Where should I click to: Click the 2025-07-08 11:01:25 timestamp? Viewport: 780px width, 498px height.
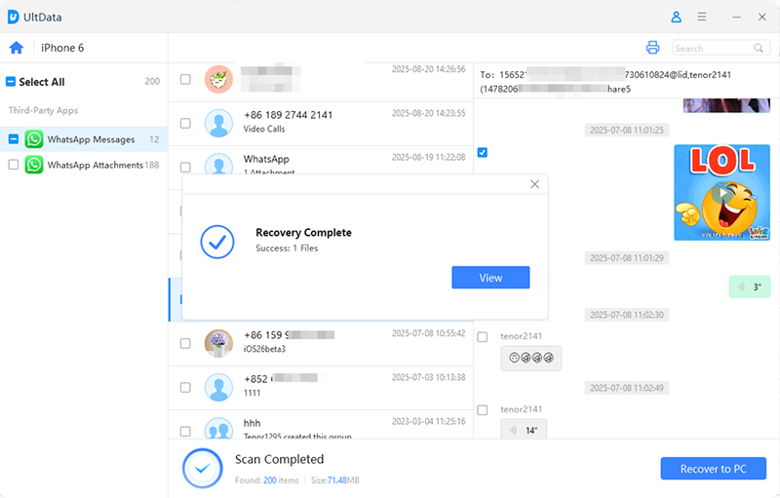627,131
